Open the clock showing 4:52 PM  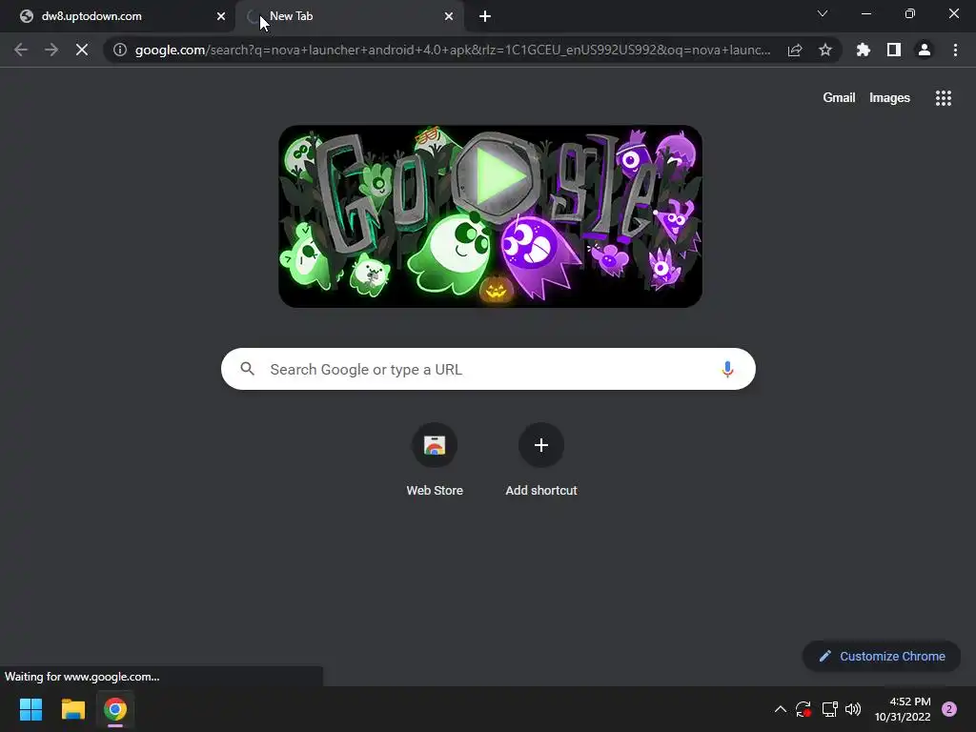[903, 709]
